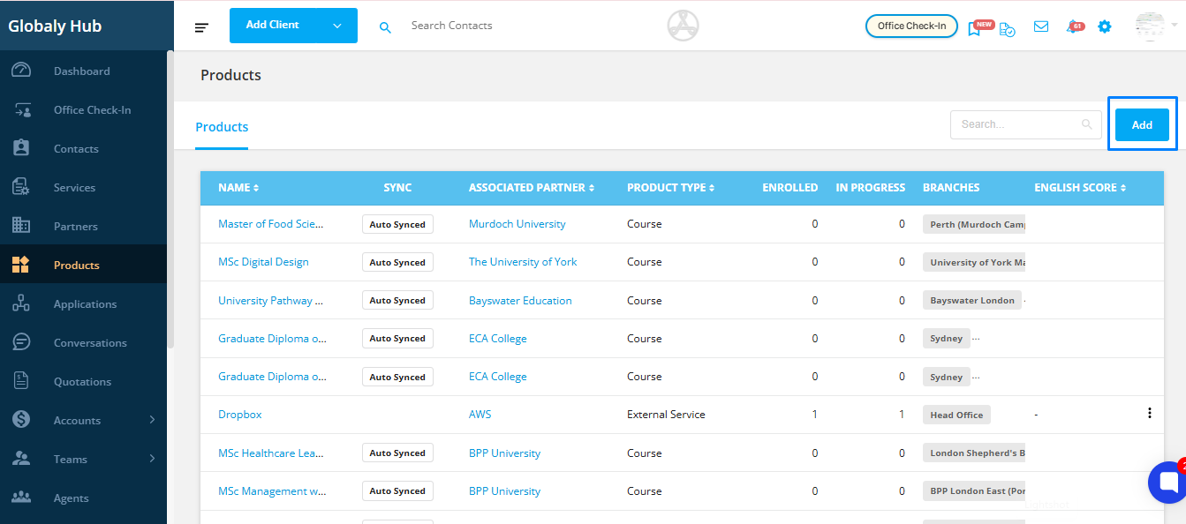Expand the Teams sidebar submenu
1186x524 pixels.
pyautogui.click(x=152, y=459)
